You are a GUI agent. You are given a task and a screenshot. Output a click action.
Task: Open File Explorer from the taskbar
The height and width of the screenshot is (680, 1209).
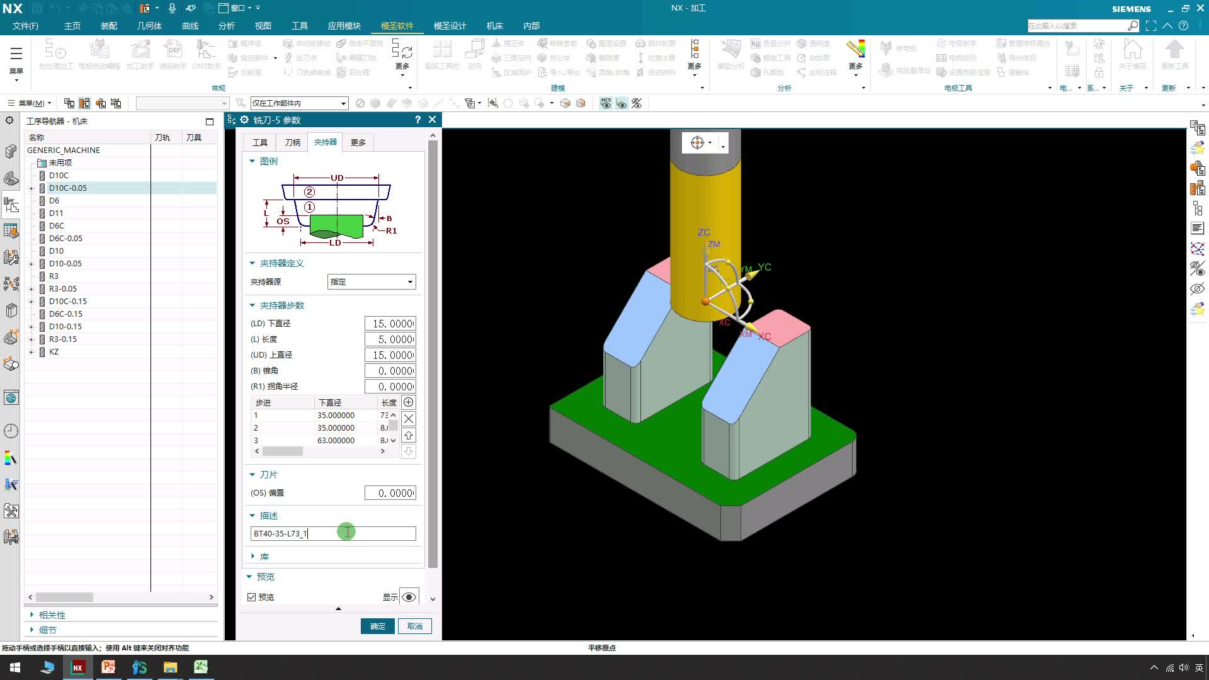pos(170,667)
